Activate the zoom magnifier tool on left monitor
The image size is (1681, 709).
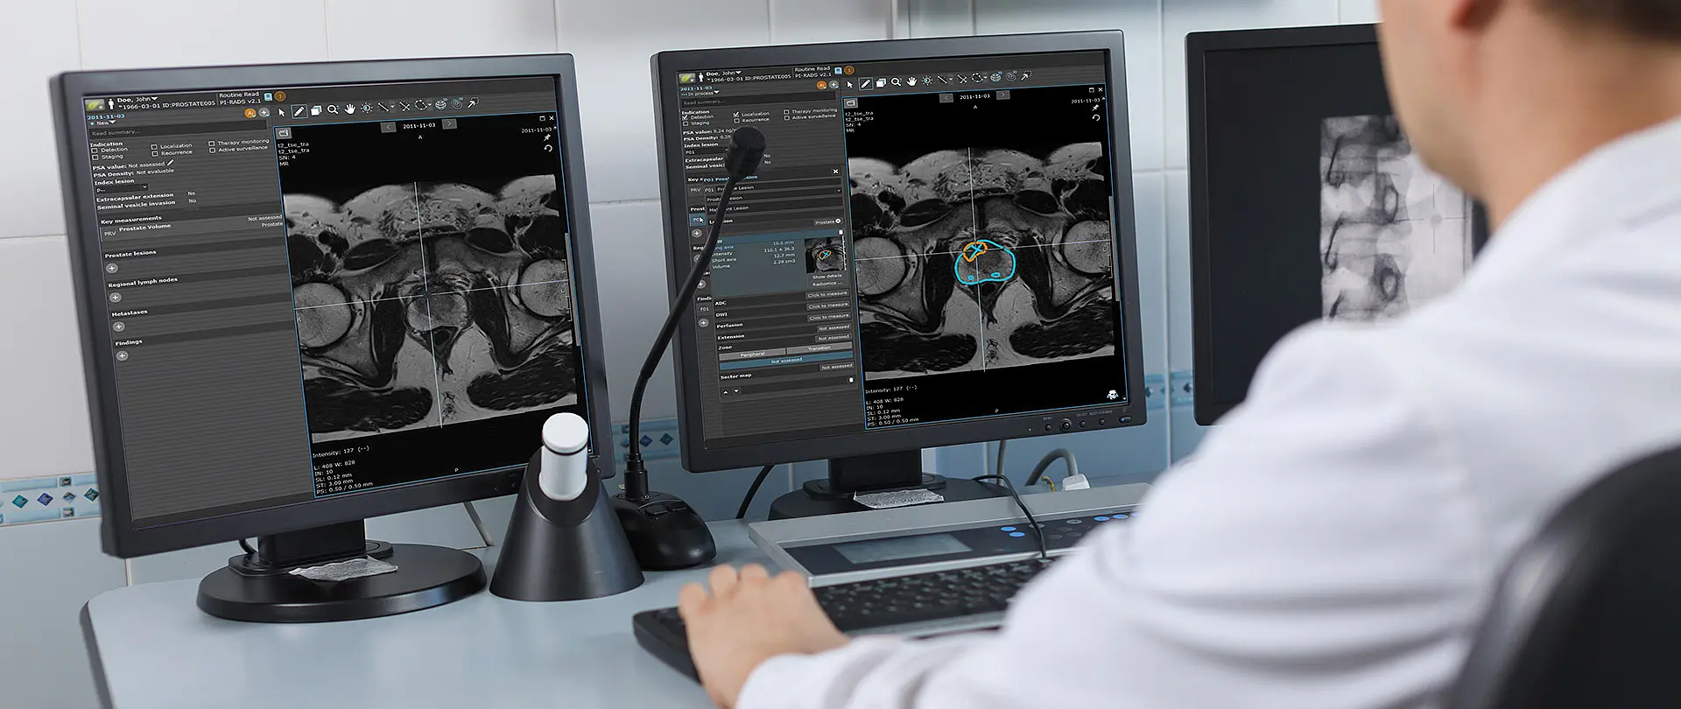coord(333,109)
